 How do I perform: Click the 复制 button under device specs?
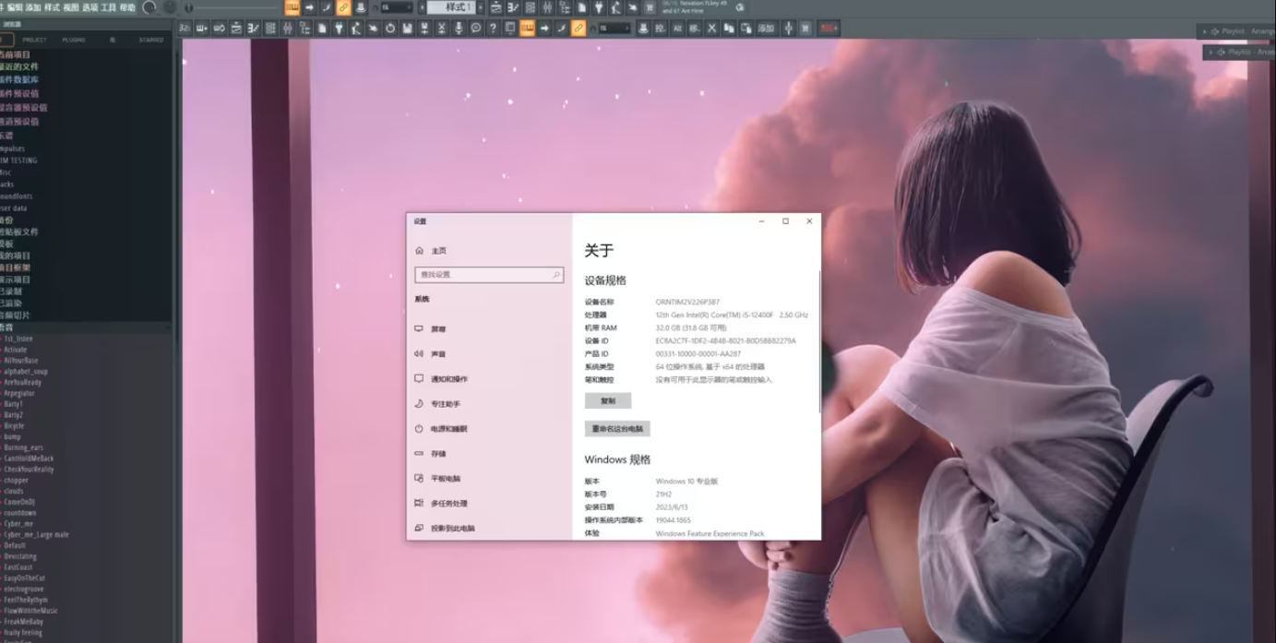click(607, 401)
